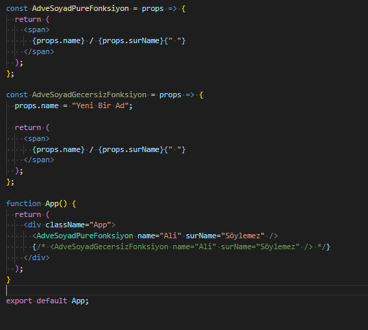Click the export keyword on the last line

[19, 301]
